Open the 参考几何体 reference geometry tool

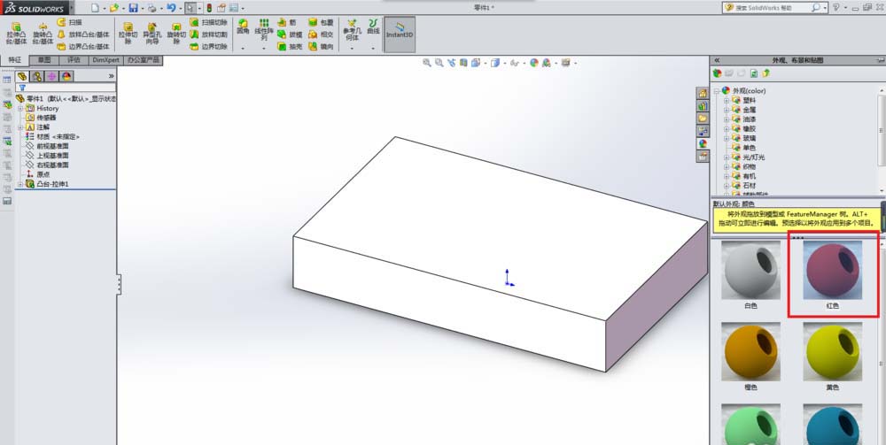pyautogui.click(x=352, y=29)
